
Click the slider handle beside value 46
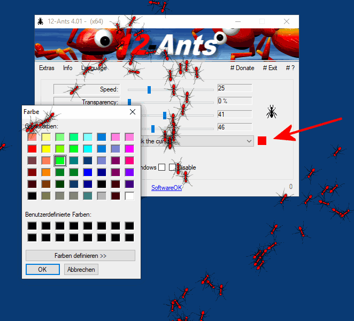[x=153, y=129]
